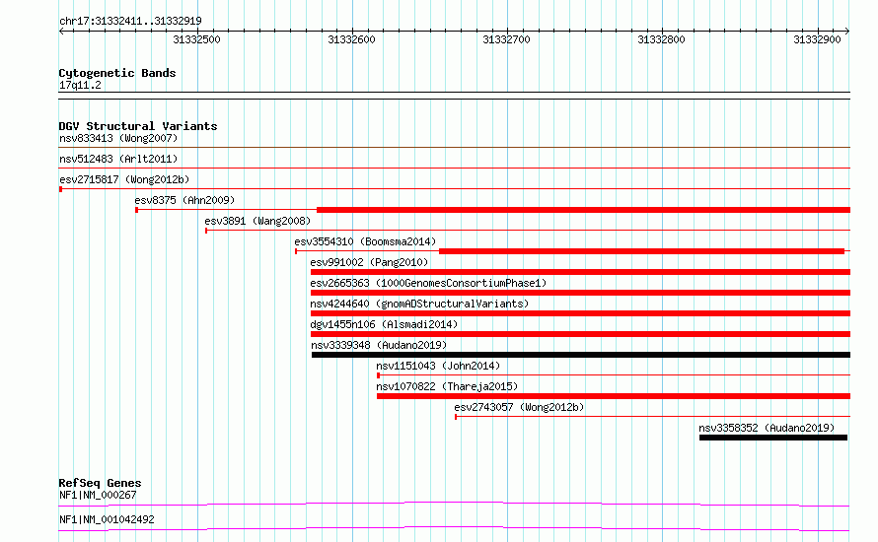The image size is (878, 542).
Task: Open variant nsv833413 (Wong2007)
Action: pos(118,138)
